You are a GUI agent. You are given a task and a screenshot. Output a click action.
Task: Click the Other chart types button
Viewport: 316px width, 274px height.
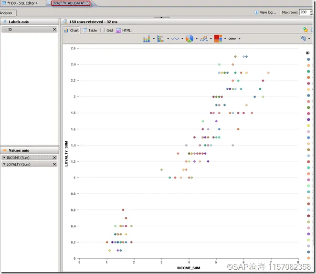232,39
